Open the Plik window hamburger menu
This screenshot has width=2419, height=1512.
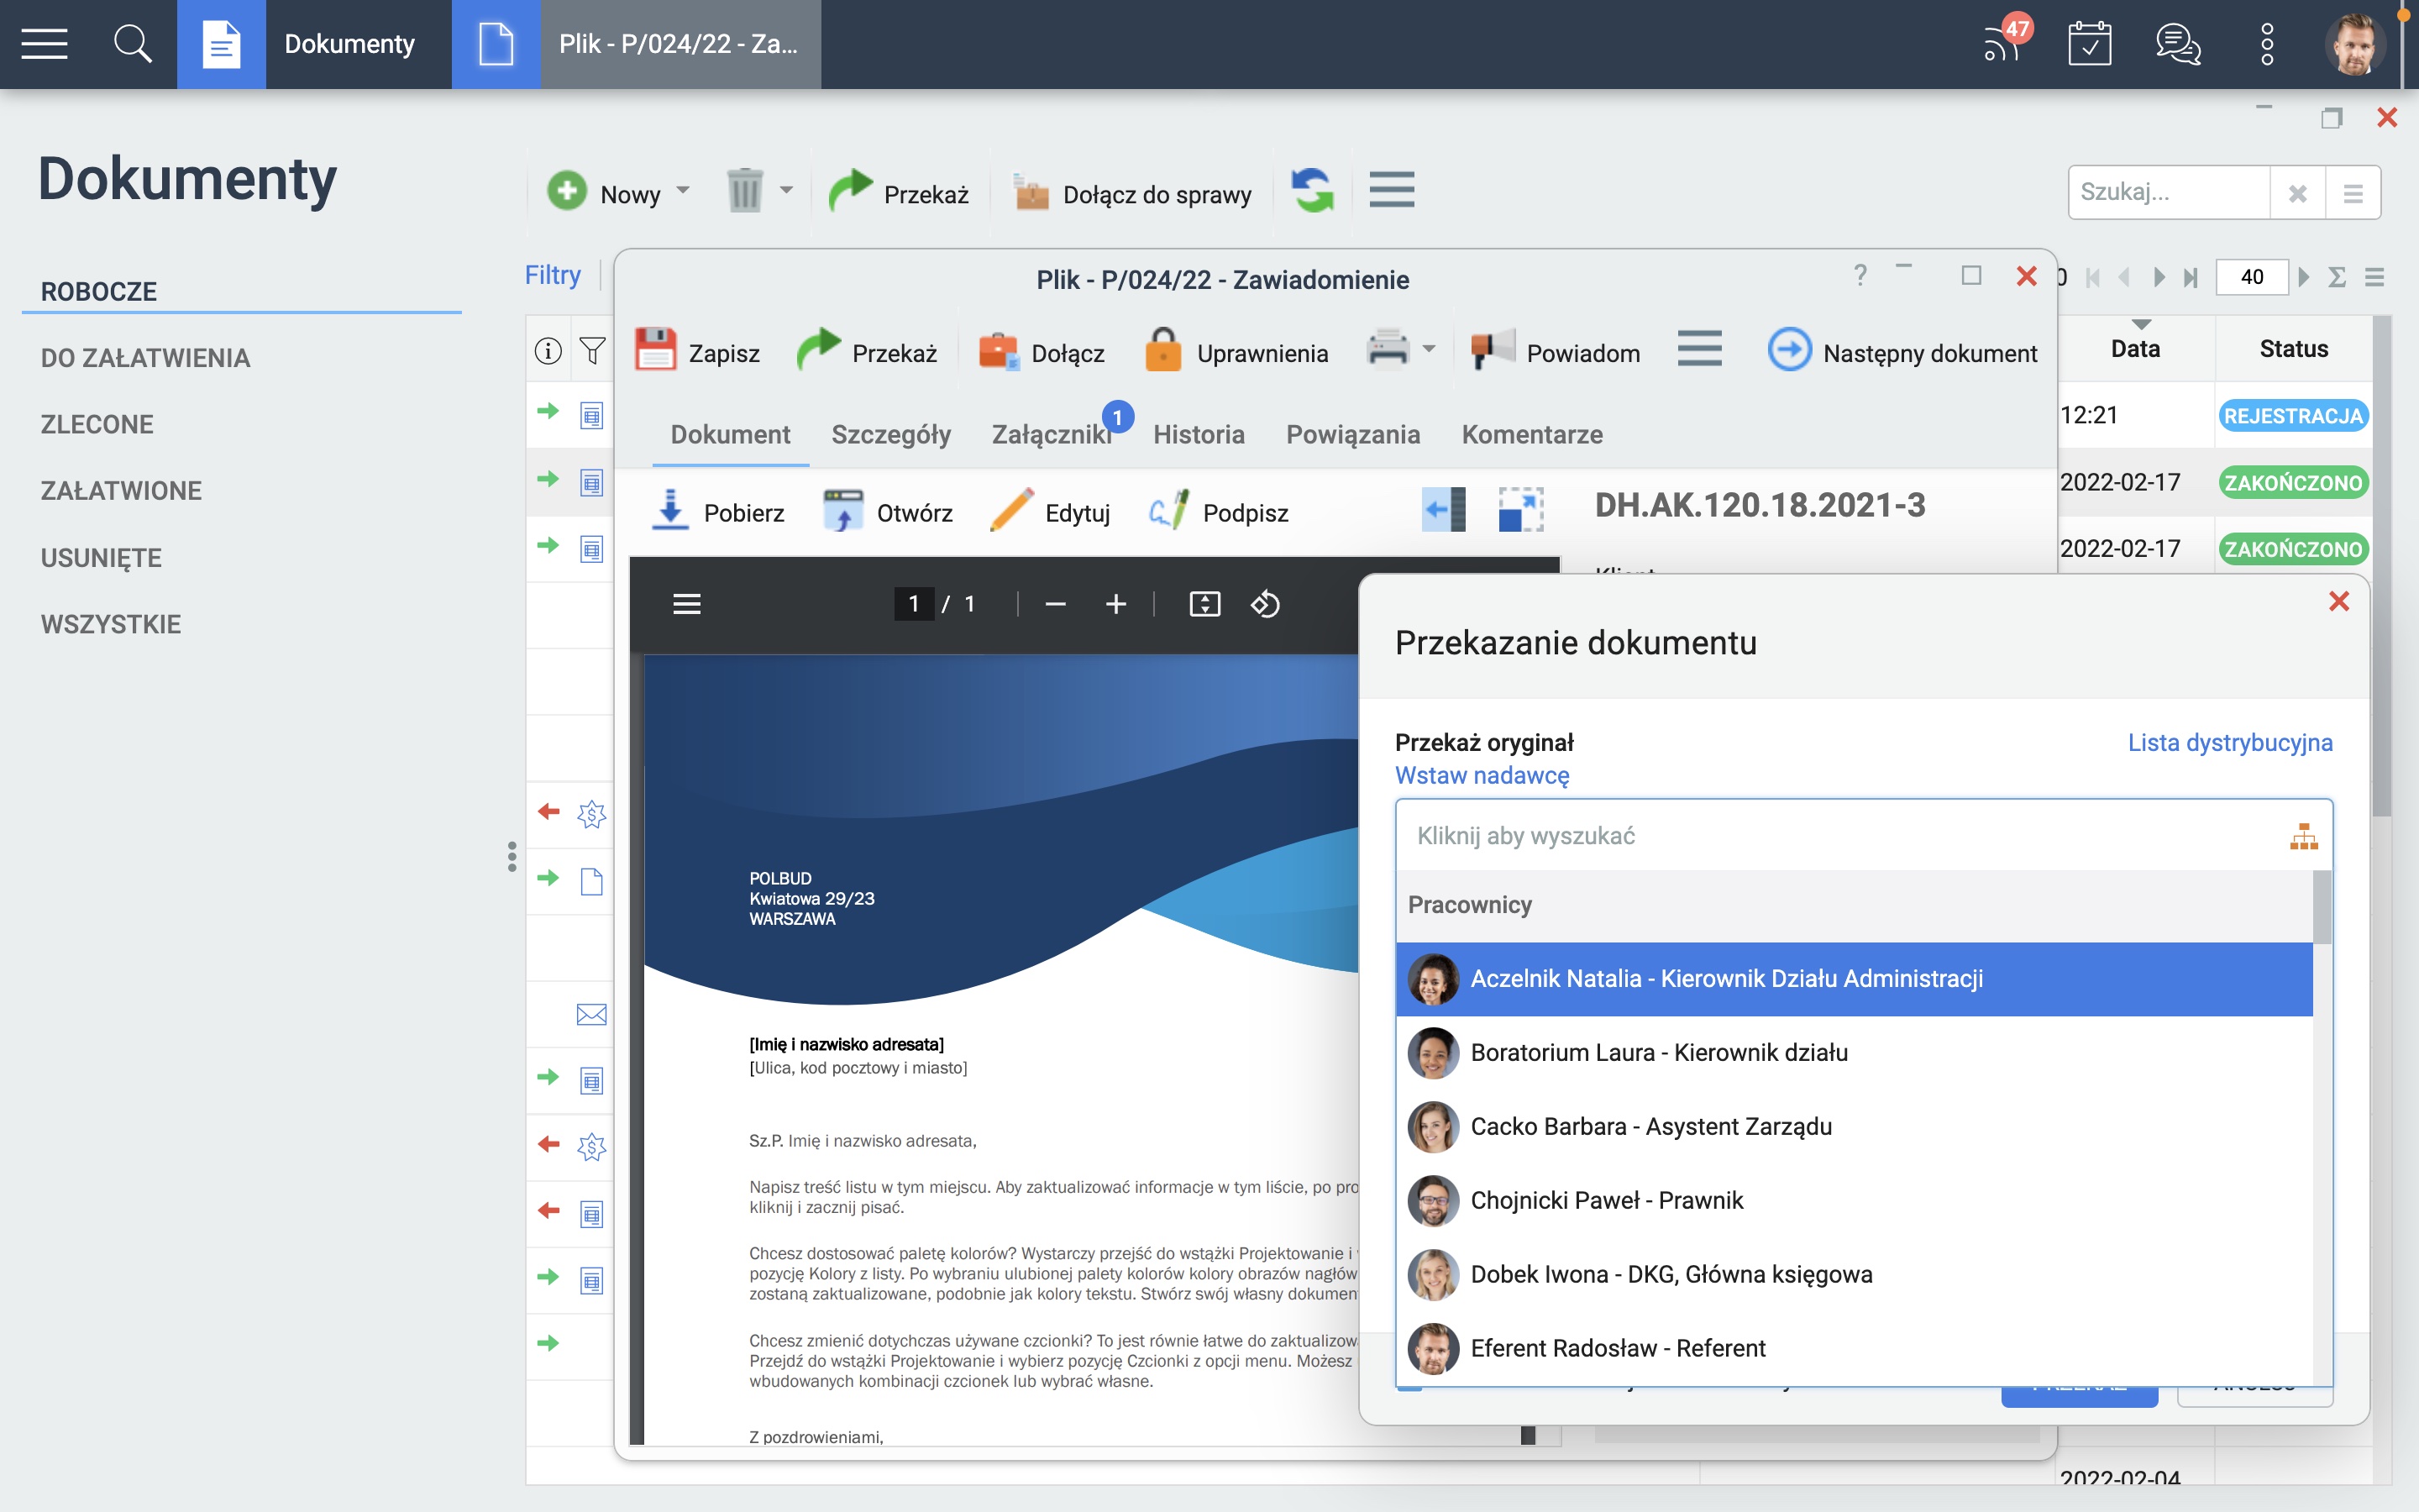[1699, 349]
